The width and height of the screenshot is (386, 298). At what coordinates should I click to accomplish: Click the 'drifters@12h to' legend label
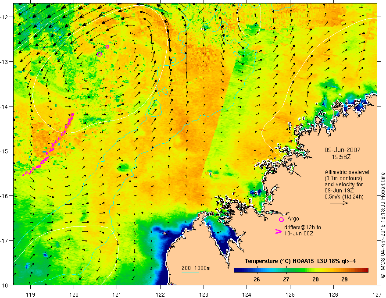tap(303, 227)
